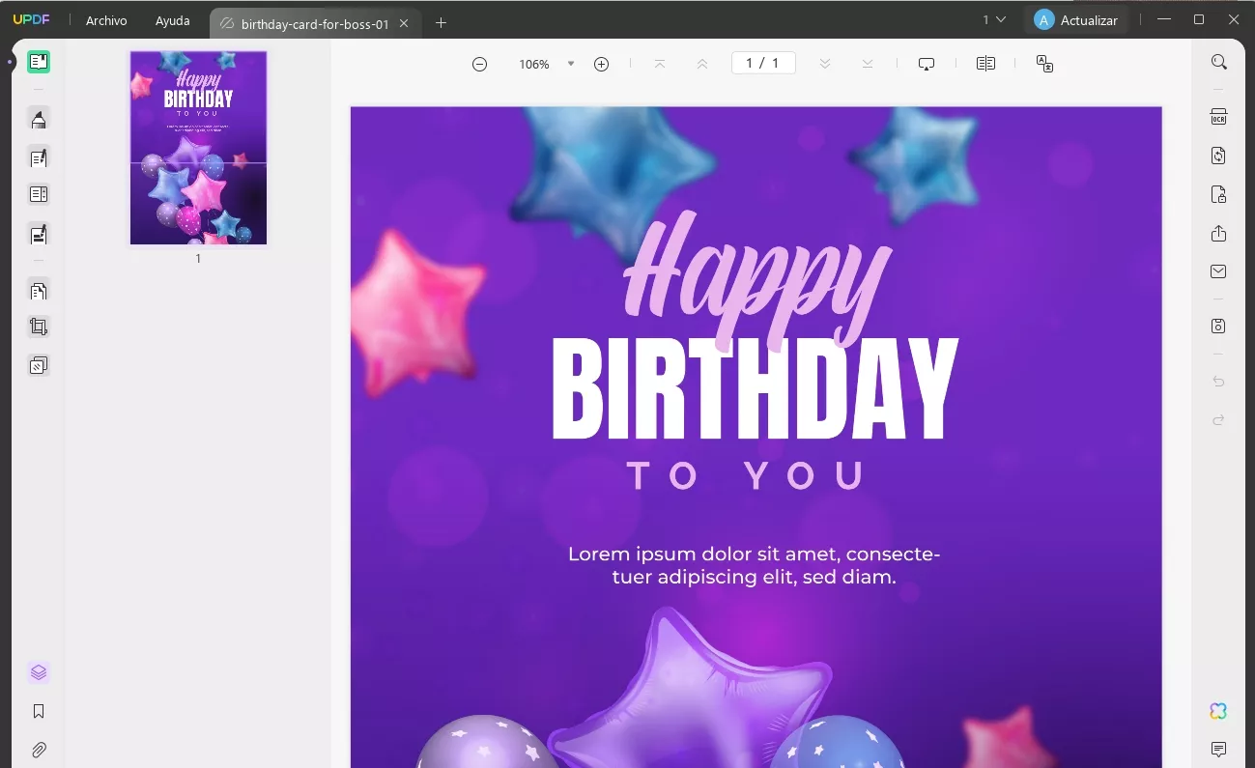Open the Attachments paperclip panel

[x=39, y=750]
